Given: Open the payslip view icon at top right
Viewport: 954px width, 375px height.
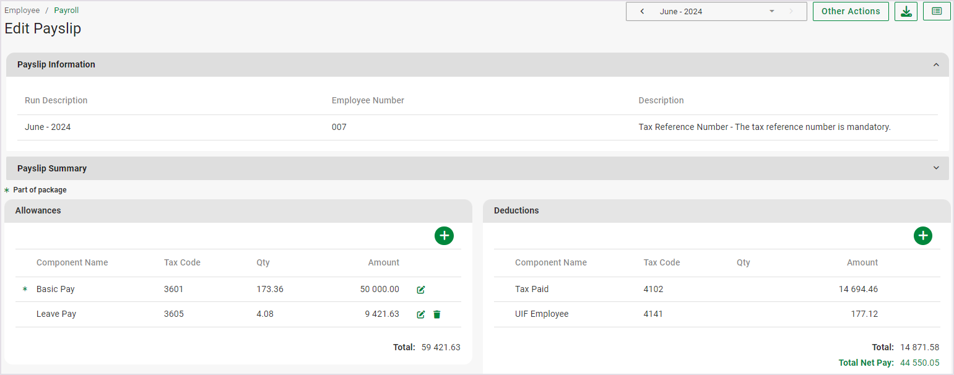Looking at the screenshot, I should tap(936, 11).
